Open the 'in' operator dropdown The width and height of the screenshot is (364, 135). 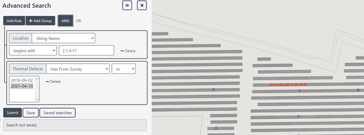click(x=124, y=69)
